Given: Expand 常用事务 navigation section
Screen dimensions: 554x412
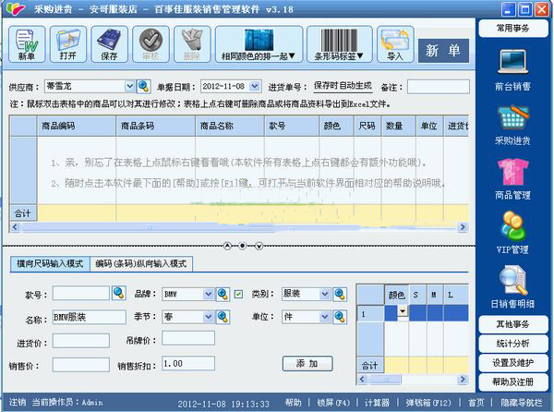Looking at the screenshot, I should (x=513, y=29).
